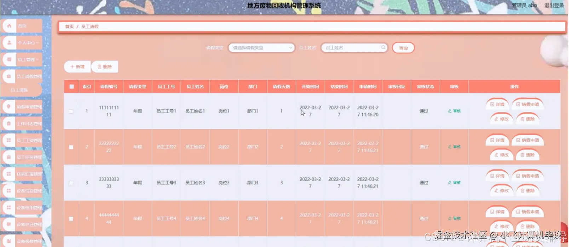This screenshot has width=569, height=247.
Task: Open 员工请假管理 sidebar menu
Action: 22,76
